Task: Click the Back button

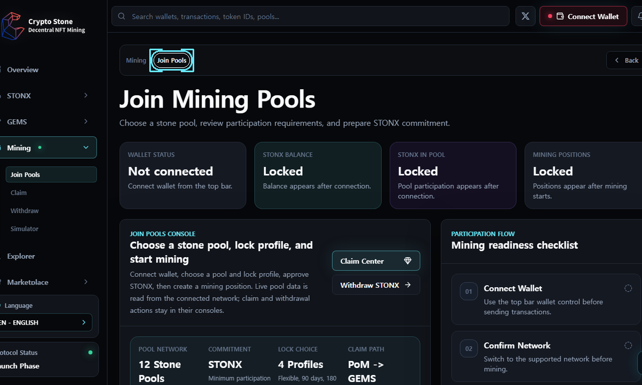Action: (625, 60)
